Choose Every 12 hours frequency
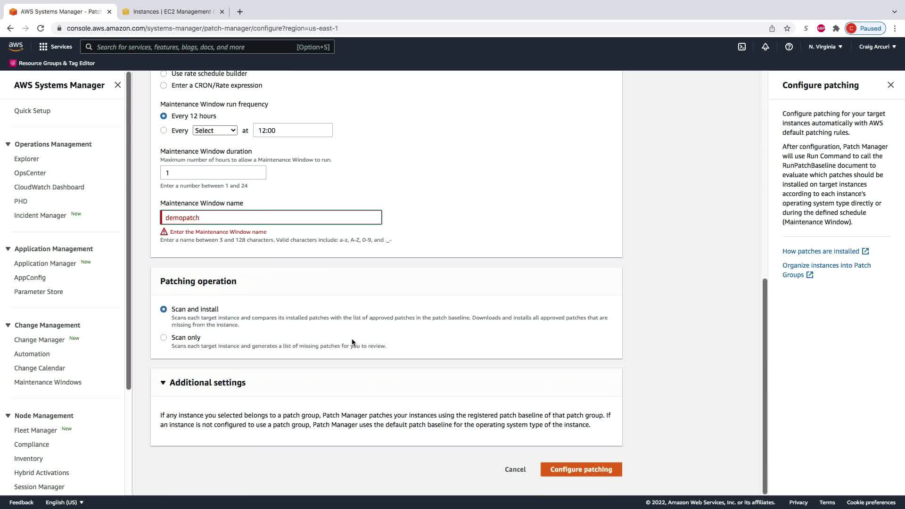 point(164,116)
